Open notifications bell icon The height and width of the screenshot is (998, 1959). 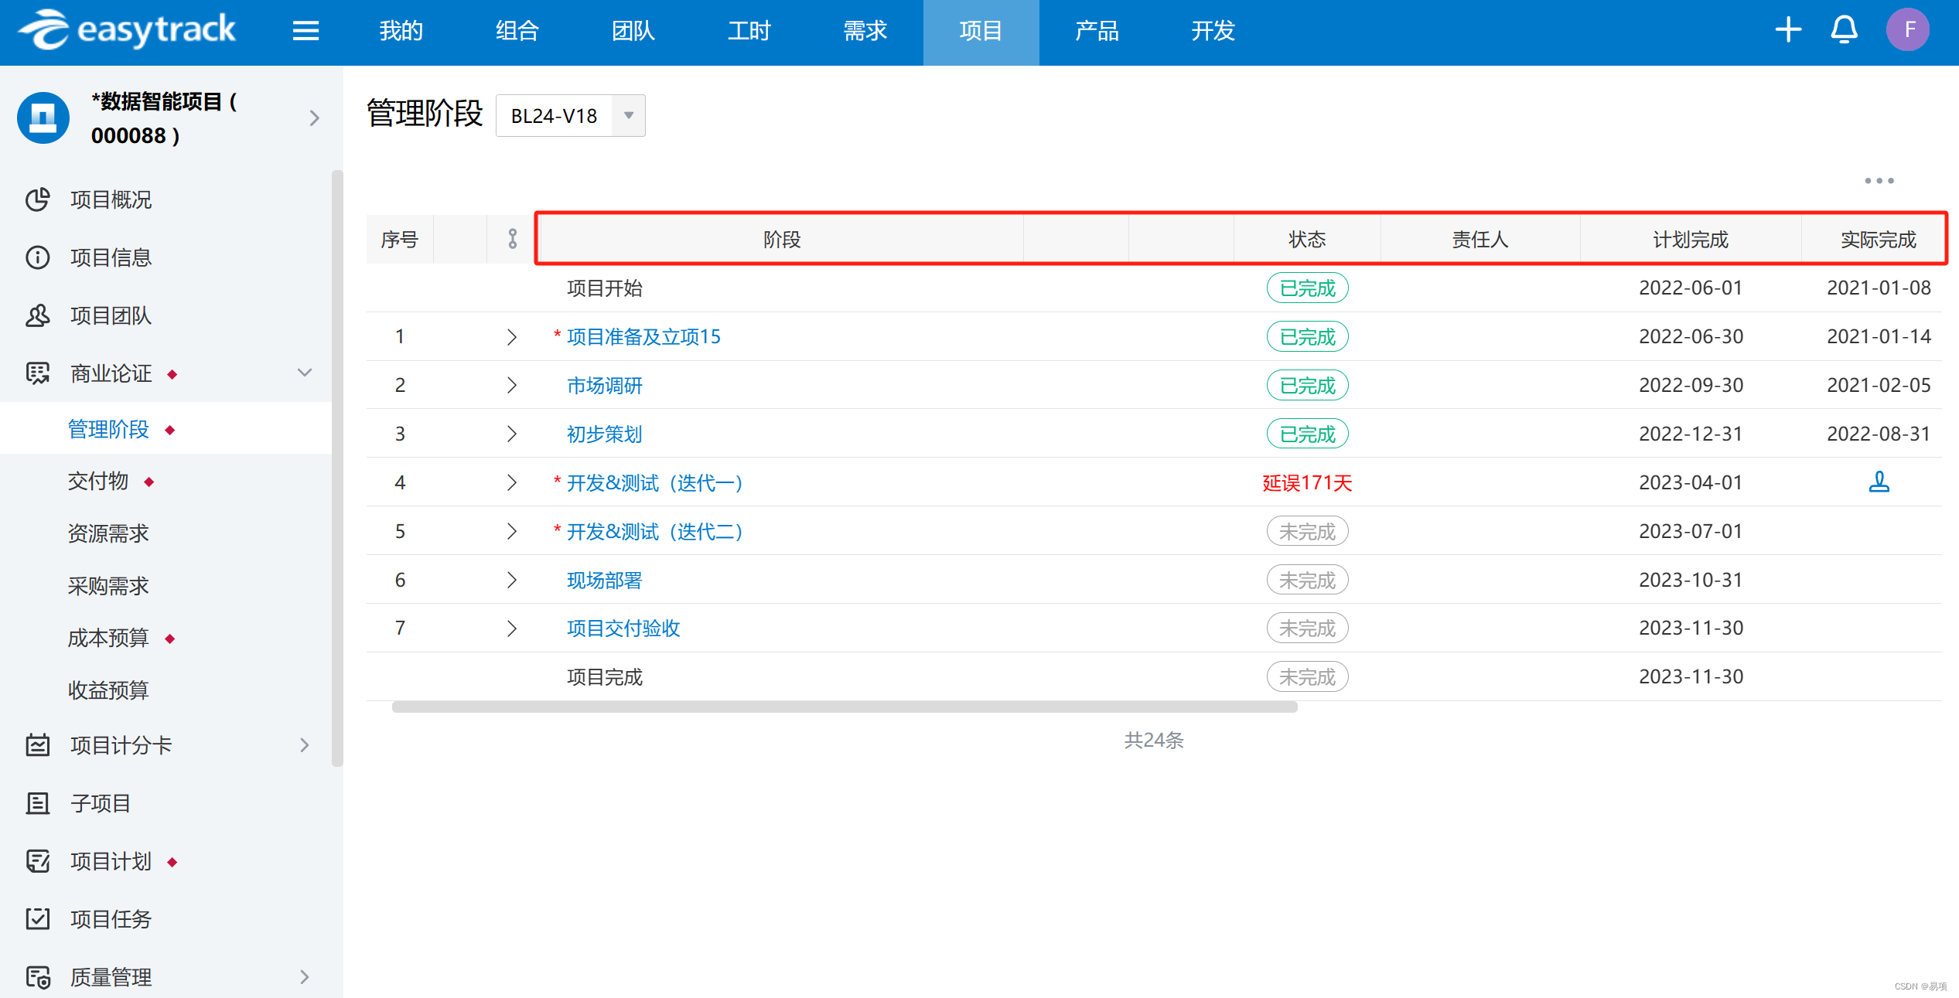1844,30
